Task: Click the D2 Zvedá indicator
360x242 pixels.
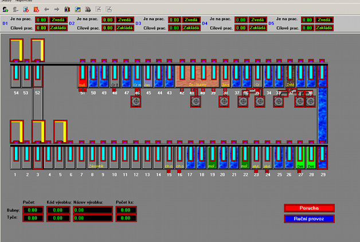Action: pos(125,20)
